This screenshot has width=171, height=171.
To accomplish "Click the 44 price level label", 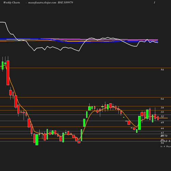I will coord(162,128).
